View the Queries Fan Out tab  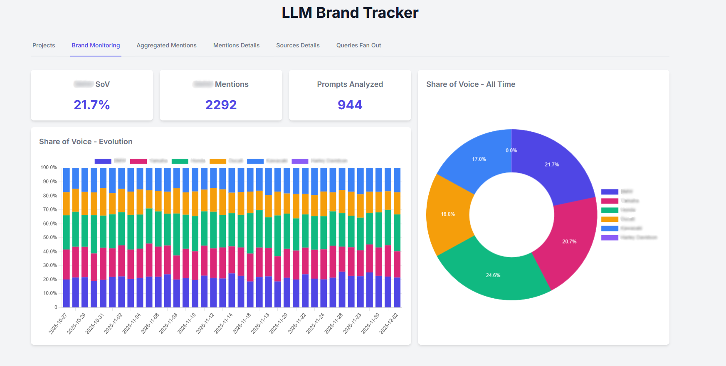point(358,45)
